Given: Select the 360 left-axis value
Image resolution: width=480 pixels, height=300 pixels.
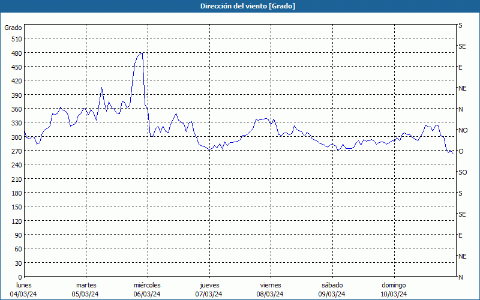Looking at the screenshot, I should (17, 109).
